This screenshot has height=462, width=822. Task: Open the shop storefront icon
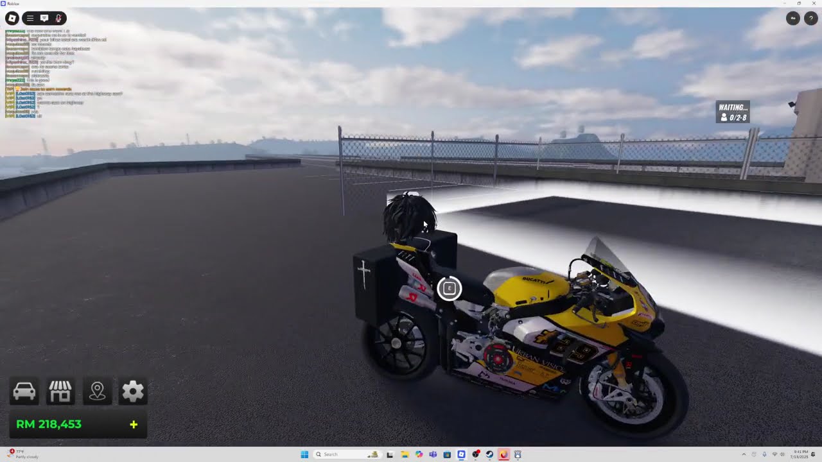tap(60, 391)
